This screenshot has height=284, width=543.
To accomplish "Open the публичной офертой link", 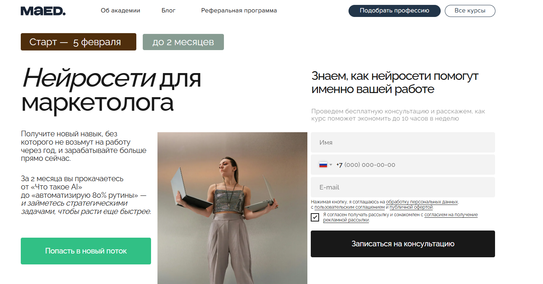I will click(x=411, y=207).
